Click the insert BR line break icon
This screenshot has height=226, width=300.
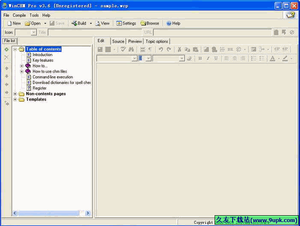(x=230, y=49)
